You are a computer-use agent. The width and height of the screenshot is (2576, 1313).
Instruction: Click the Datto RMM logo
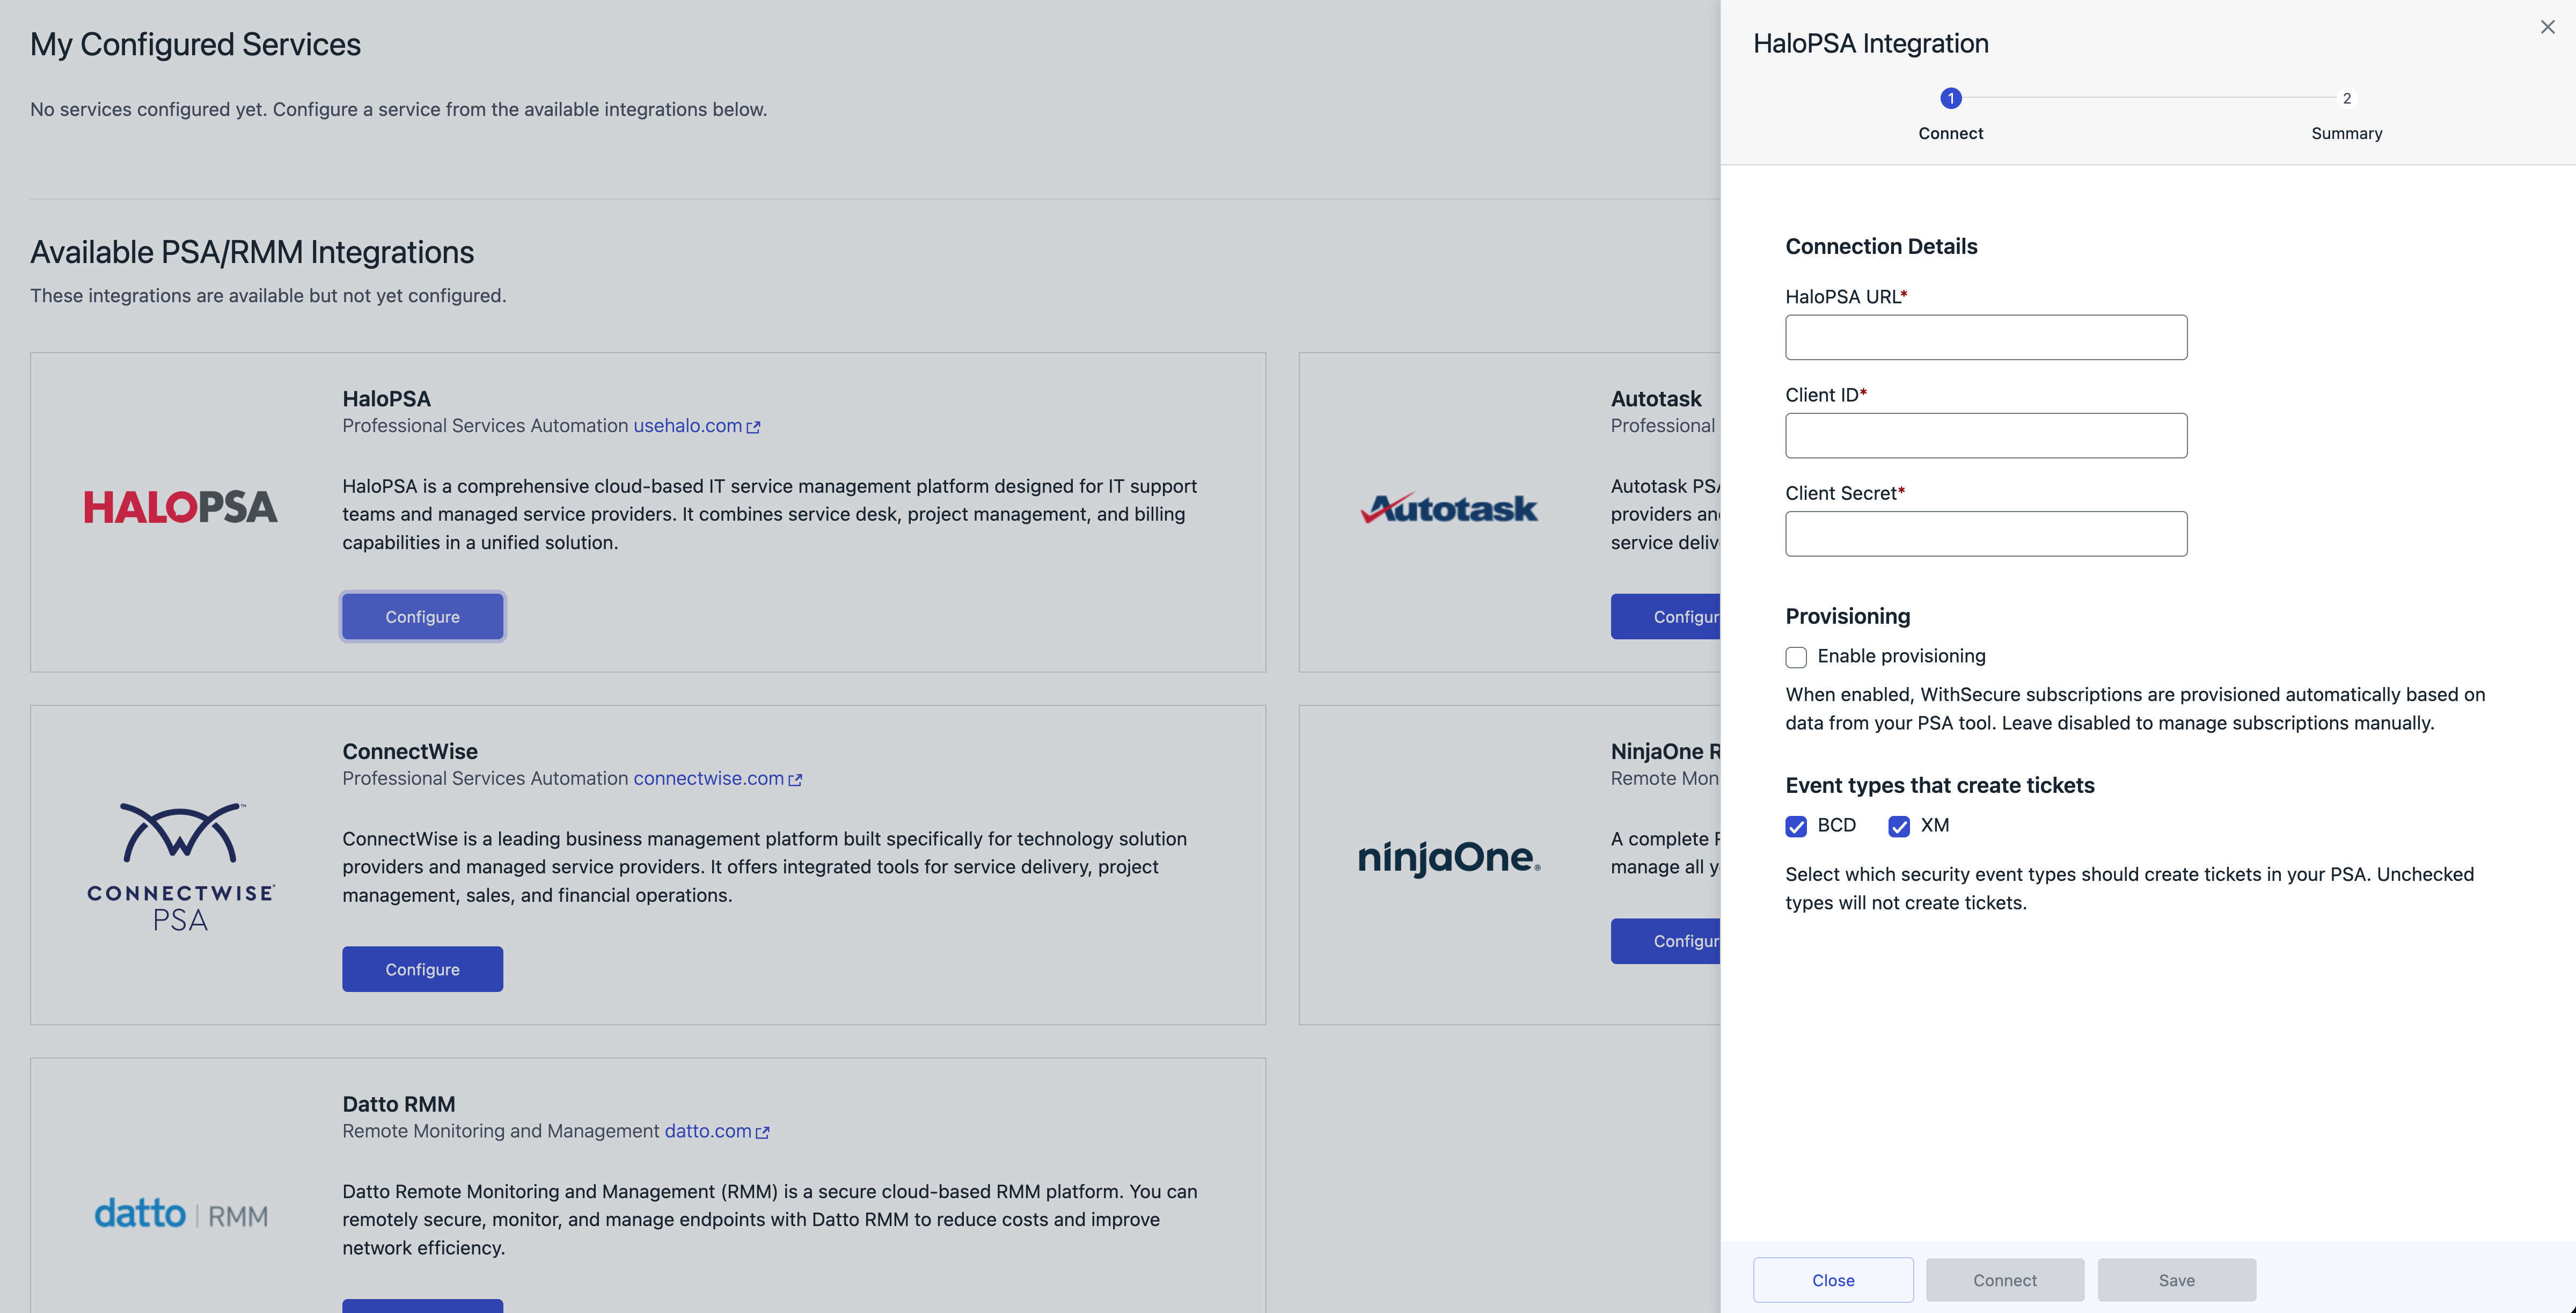(181, 1214)
